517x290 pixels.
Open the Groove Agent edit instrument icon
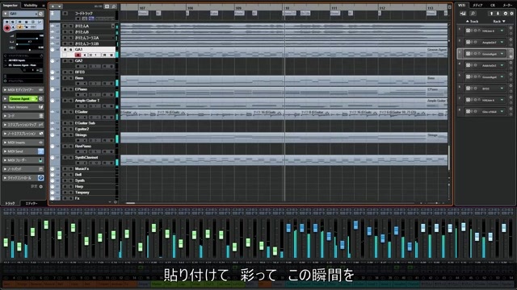pos(41,98)
